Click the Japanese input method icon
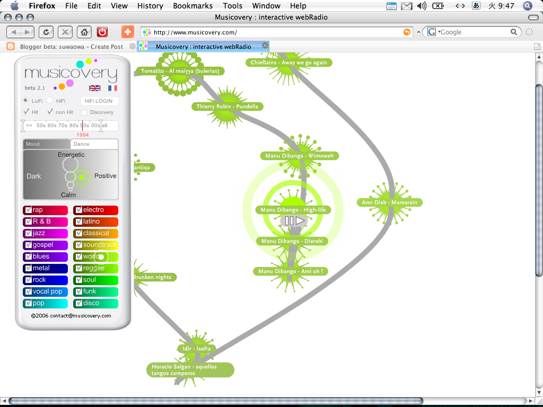543x407 pixels. pyautogui.click(x=476, y=6)
